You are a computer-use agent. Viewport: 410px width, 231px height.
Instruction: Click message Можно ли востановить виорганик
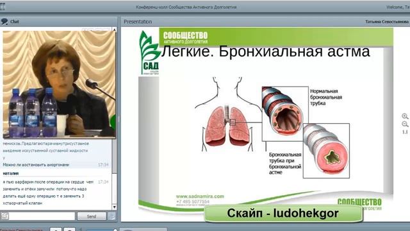[x=36, y=165]
